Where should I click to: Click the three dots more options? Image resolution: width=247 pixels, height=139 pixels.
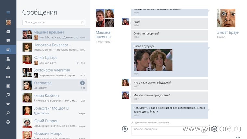coord(238,137)
